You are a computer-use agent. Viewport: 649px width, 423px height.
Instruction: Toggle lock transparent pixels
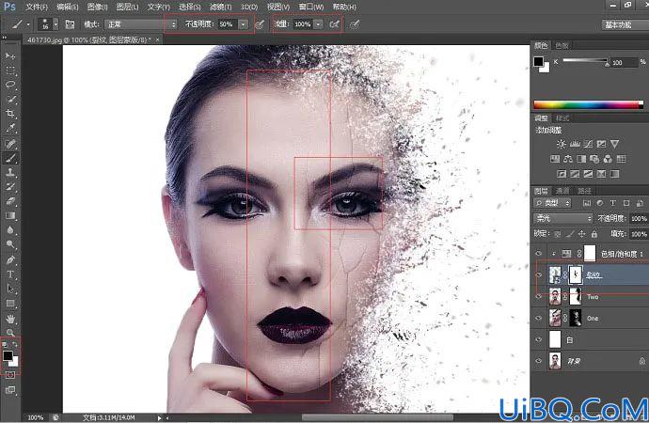(x=558, y=234)
